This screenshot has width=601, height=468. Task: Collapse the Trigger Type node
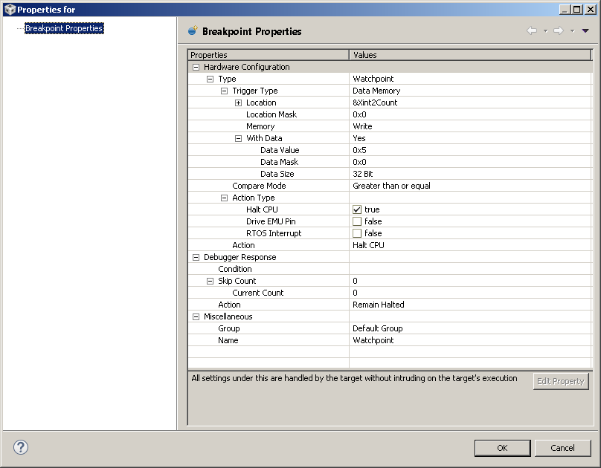point(224,91)
